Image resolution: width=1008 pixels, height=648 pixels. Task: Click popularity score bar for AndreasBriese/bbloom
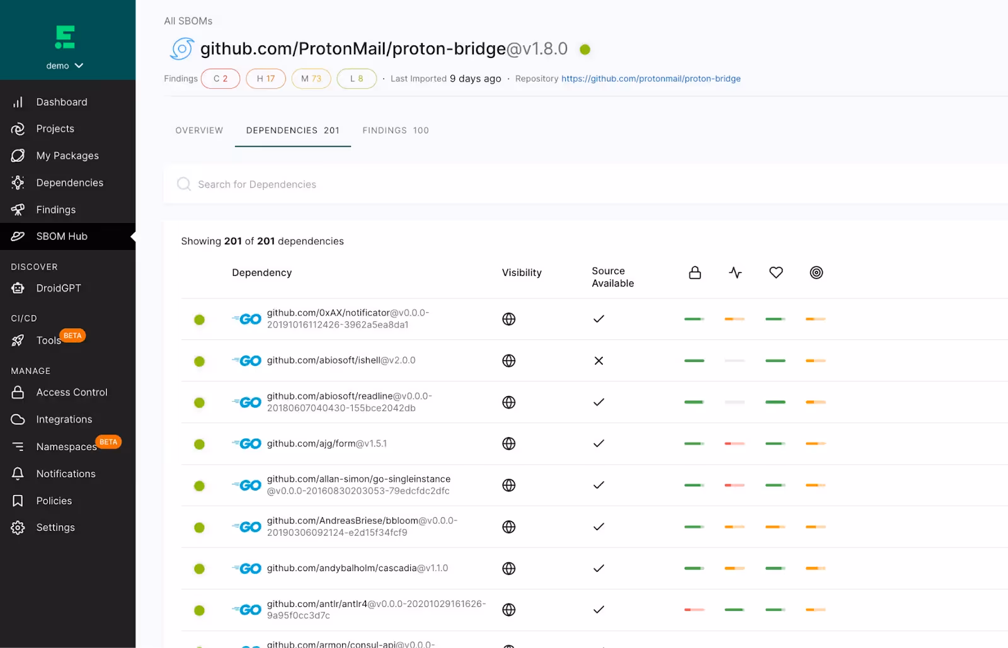point(776,527)
